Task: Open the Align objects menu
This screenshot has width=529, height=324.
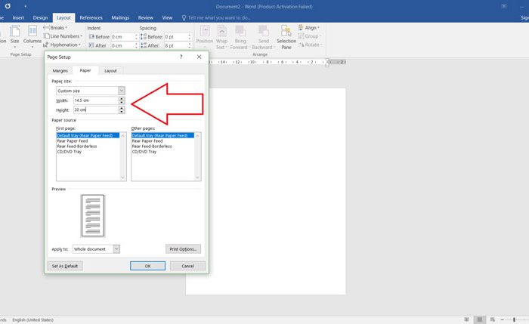Action: click(309, 28)
